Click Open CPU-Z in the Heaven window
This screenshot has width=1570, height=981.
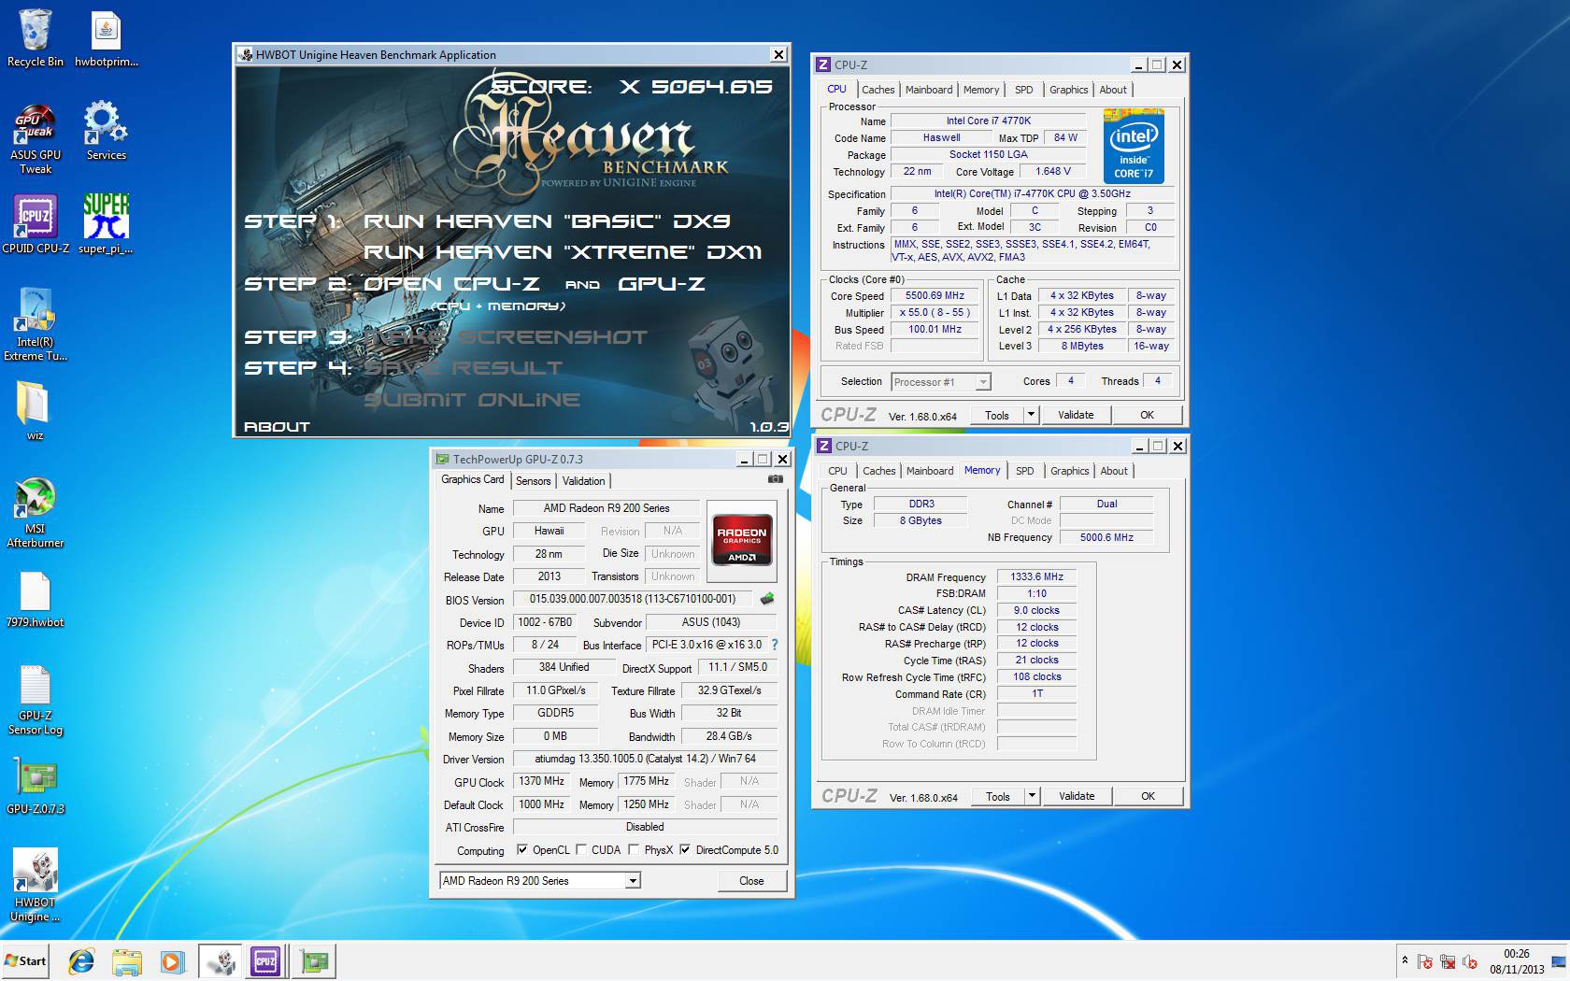click(x=451, y=284)
